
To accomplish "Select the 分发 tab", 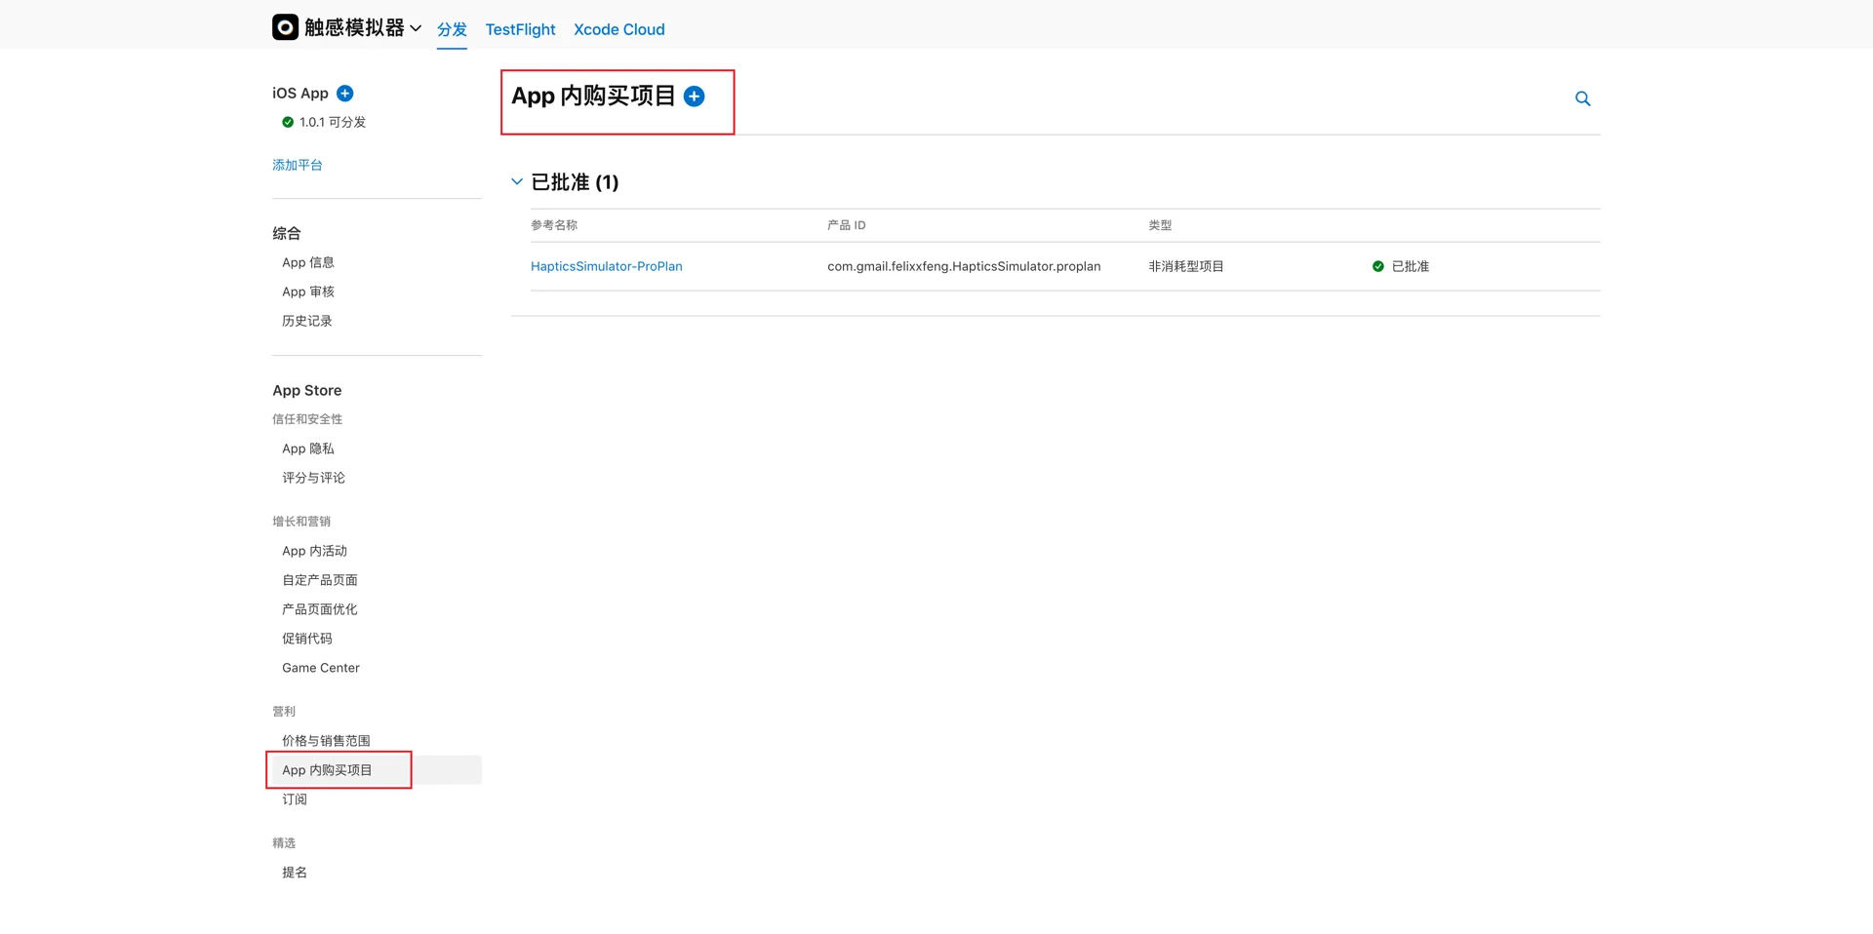I will 452,29.
